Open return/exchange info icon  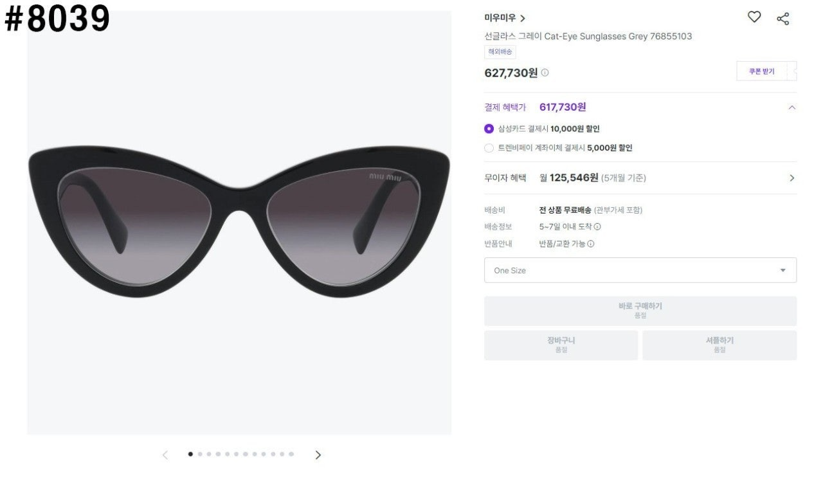(591, 244)
